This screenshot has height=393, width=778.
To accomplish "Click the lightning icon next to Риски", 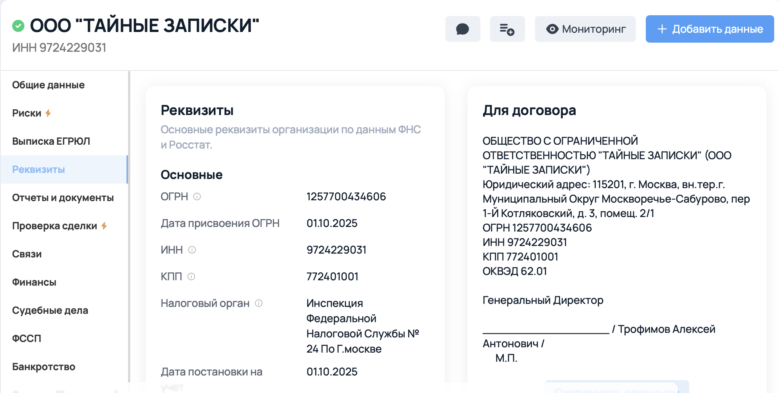I will click(x=48, y=113).
